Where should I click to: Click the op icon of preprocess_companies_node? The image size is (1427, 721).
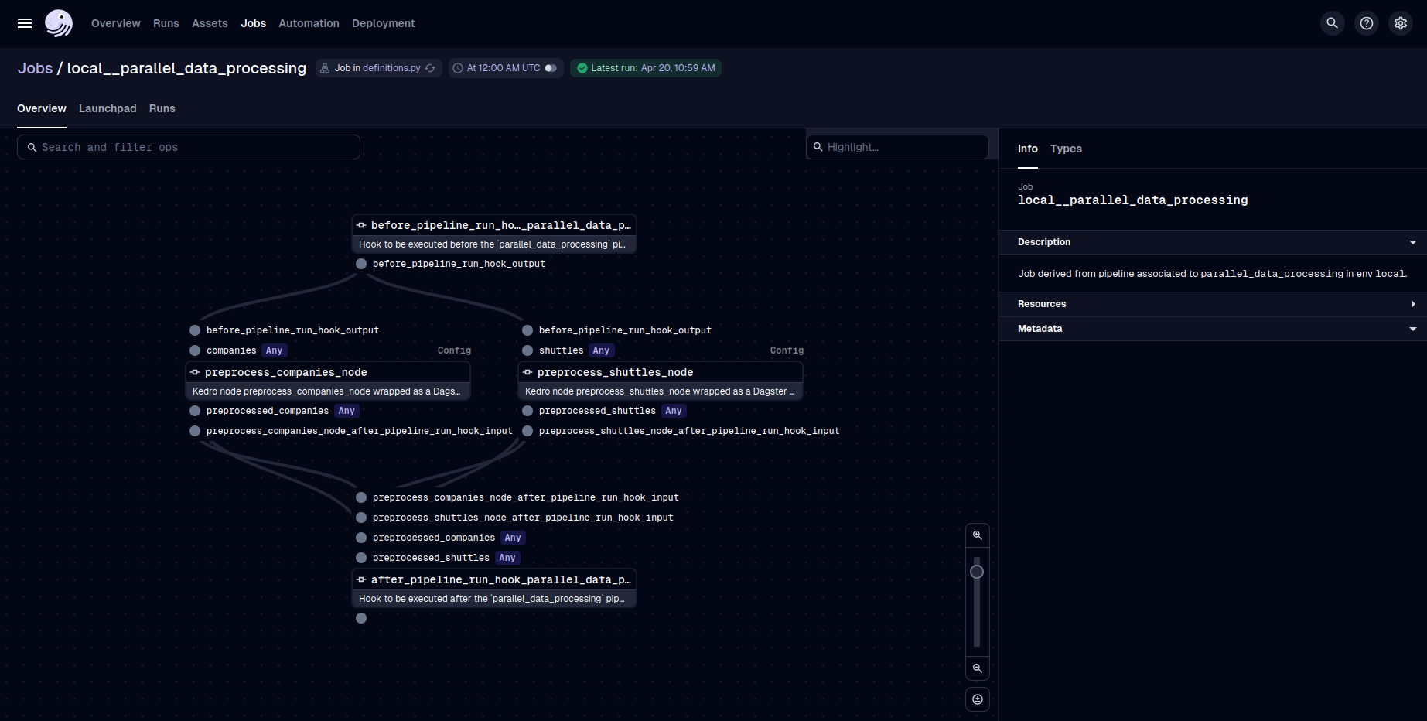pyautogui.click(x=195, y=372)
